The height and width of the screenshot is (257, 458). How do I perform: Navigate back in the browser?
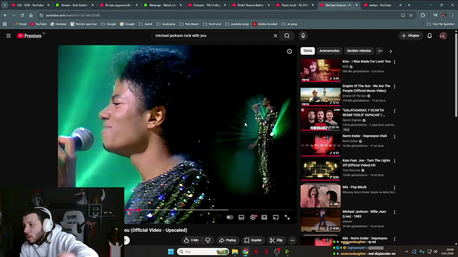(x=5, y=15)
